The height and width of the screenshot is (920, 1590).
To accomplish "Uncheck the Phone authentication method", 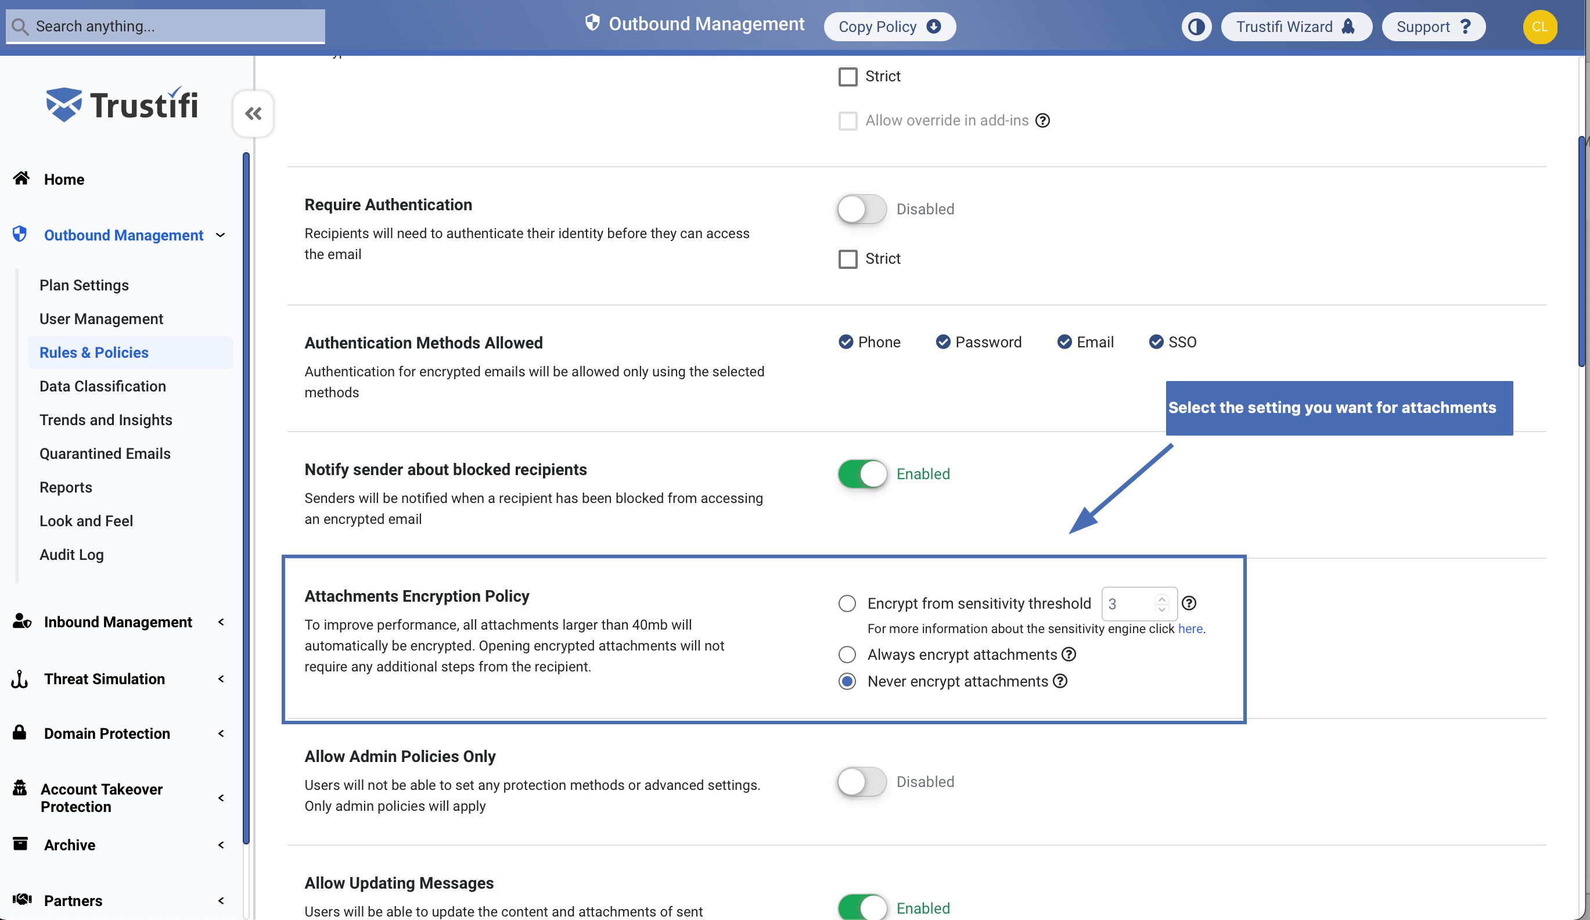I will pyautogui.click(x=846, y=342).
